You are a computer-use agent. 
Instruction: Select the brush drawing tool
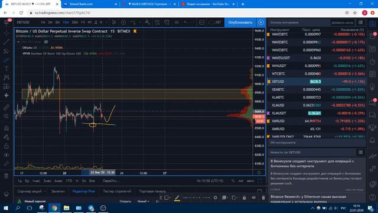coord(6,60)
